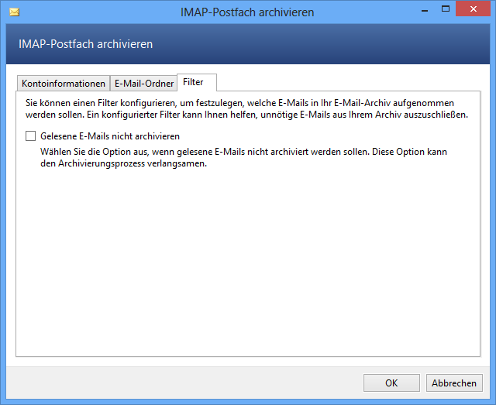Click the hint text beginning Wählen Sie die Option
This screenshot has height=405, width=496.
pos(243,157)
